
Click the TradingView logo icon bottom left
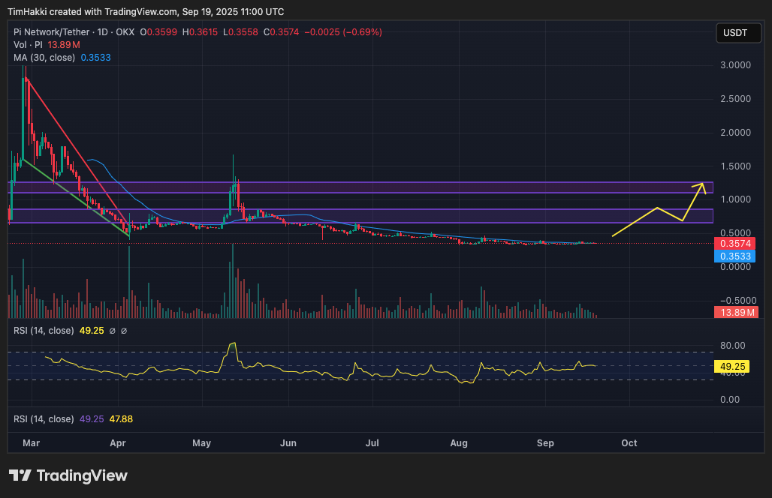pos(19,475)
